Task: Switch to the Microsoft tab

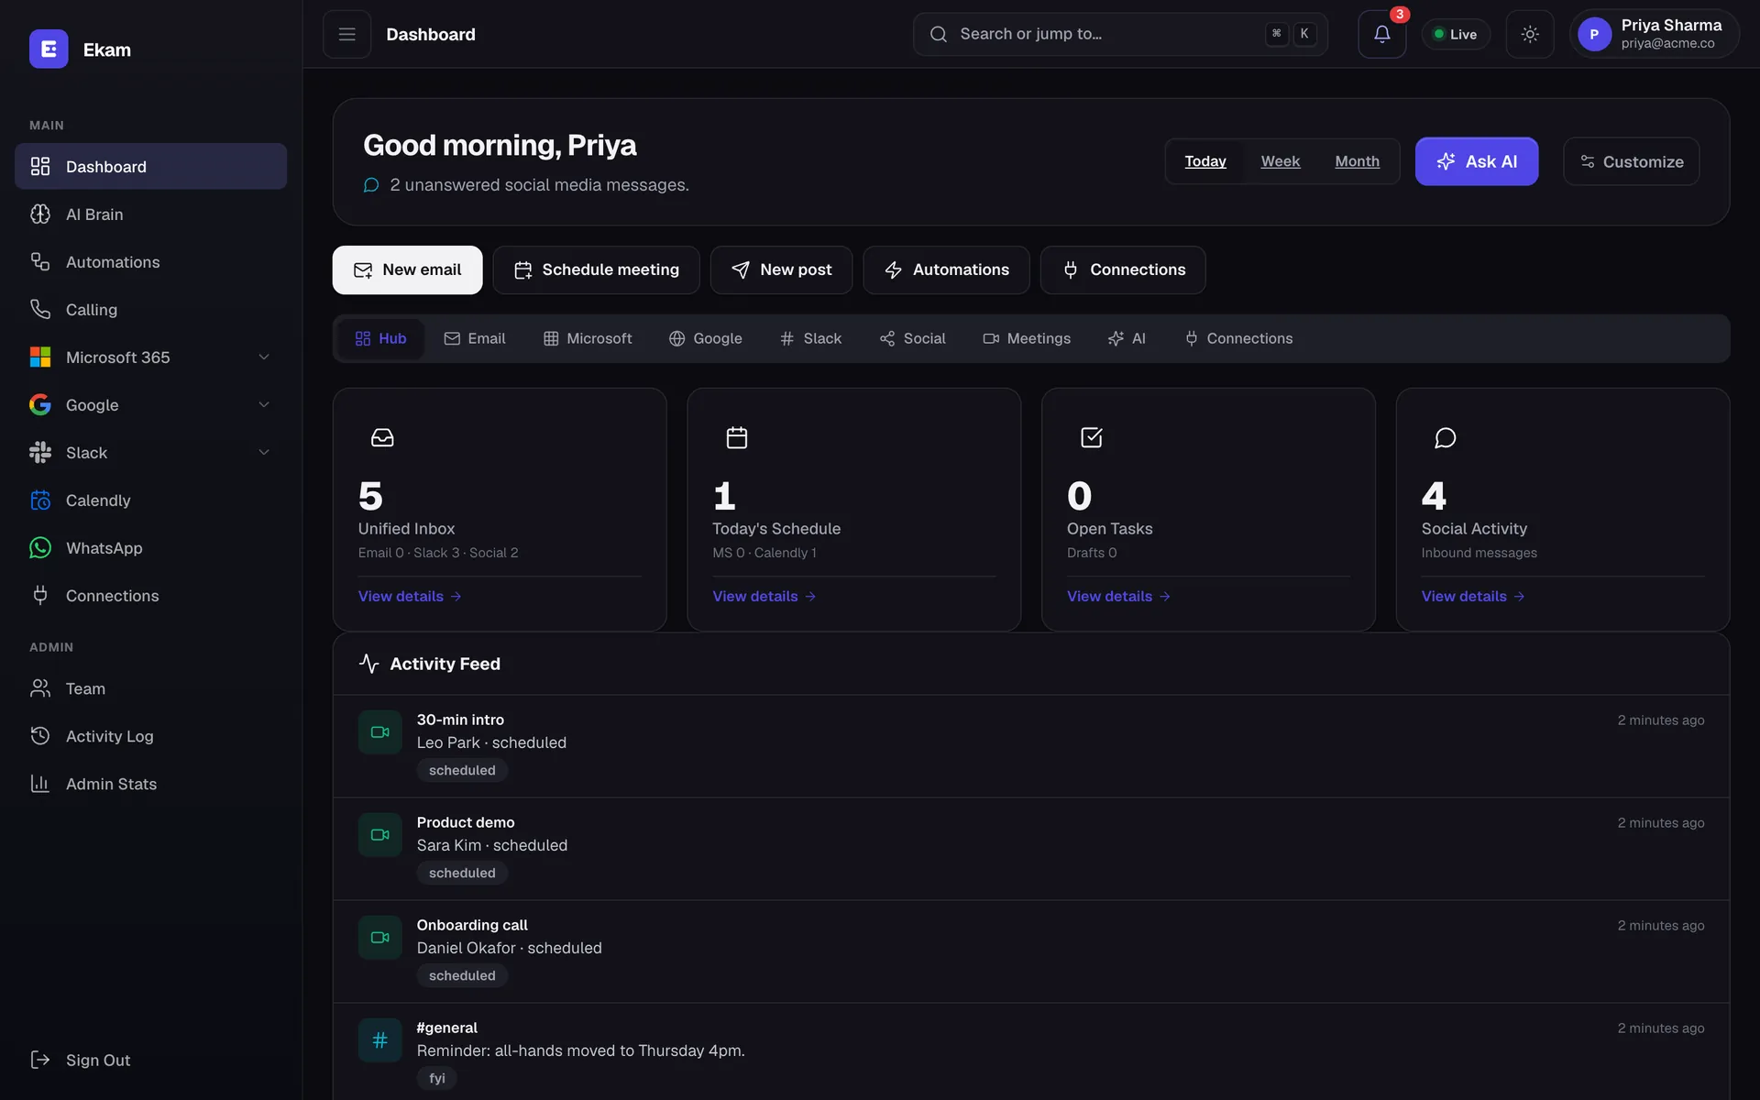Action: 588,338
